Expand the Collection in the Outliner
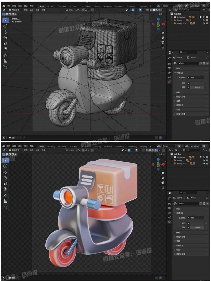 coord(171,17)
